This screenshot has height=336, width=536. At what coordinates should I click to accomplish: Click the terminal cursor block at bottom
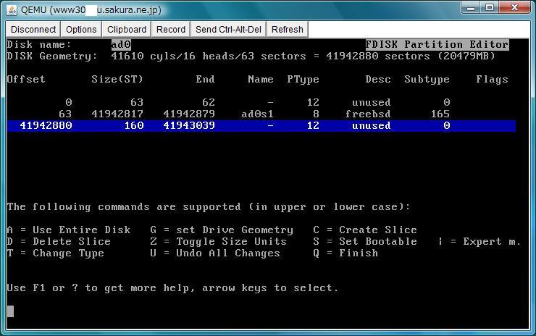point(10,311)
